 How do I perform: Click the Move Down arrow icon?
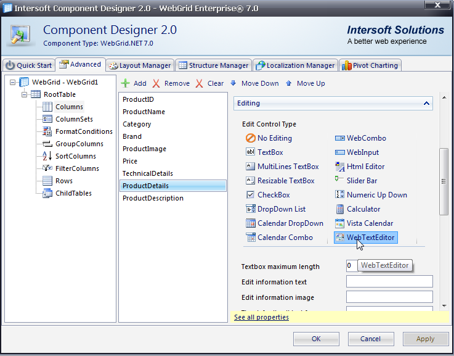coord(233,83)
